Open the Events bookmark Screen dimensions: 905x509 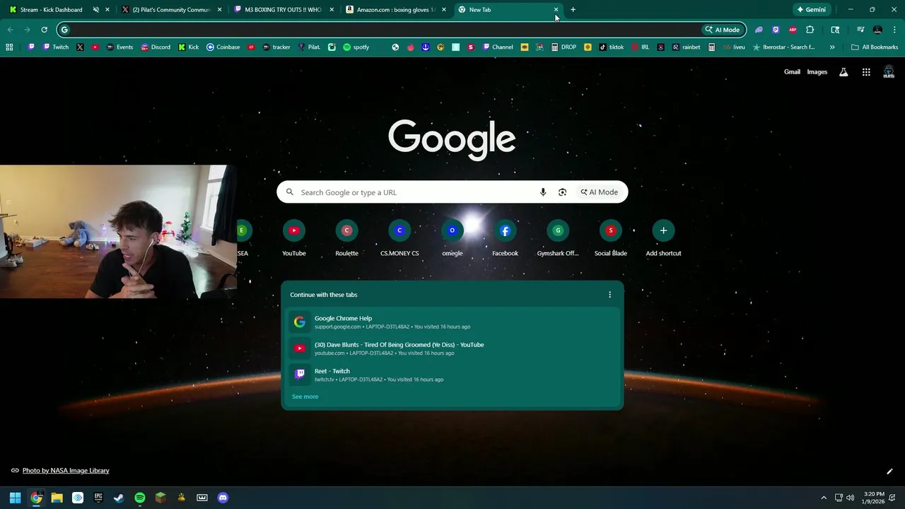click(119, 47)
